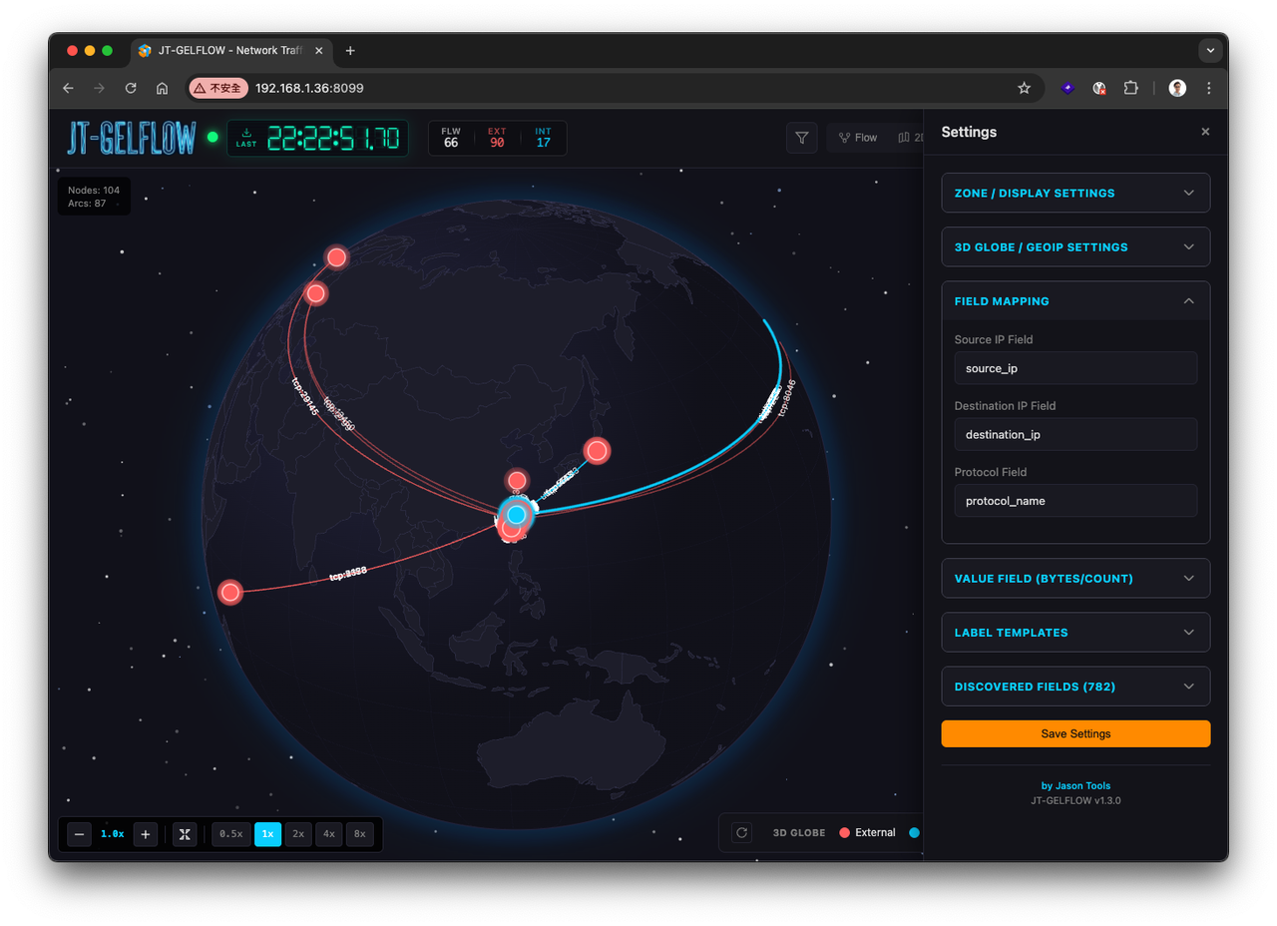Click the JT-GELFLOW logo
Screen dimensions: 1277x926
pyautogui.click(x=132, y=138)
